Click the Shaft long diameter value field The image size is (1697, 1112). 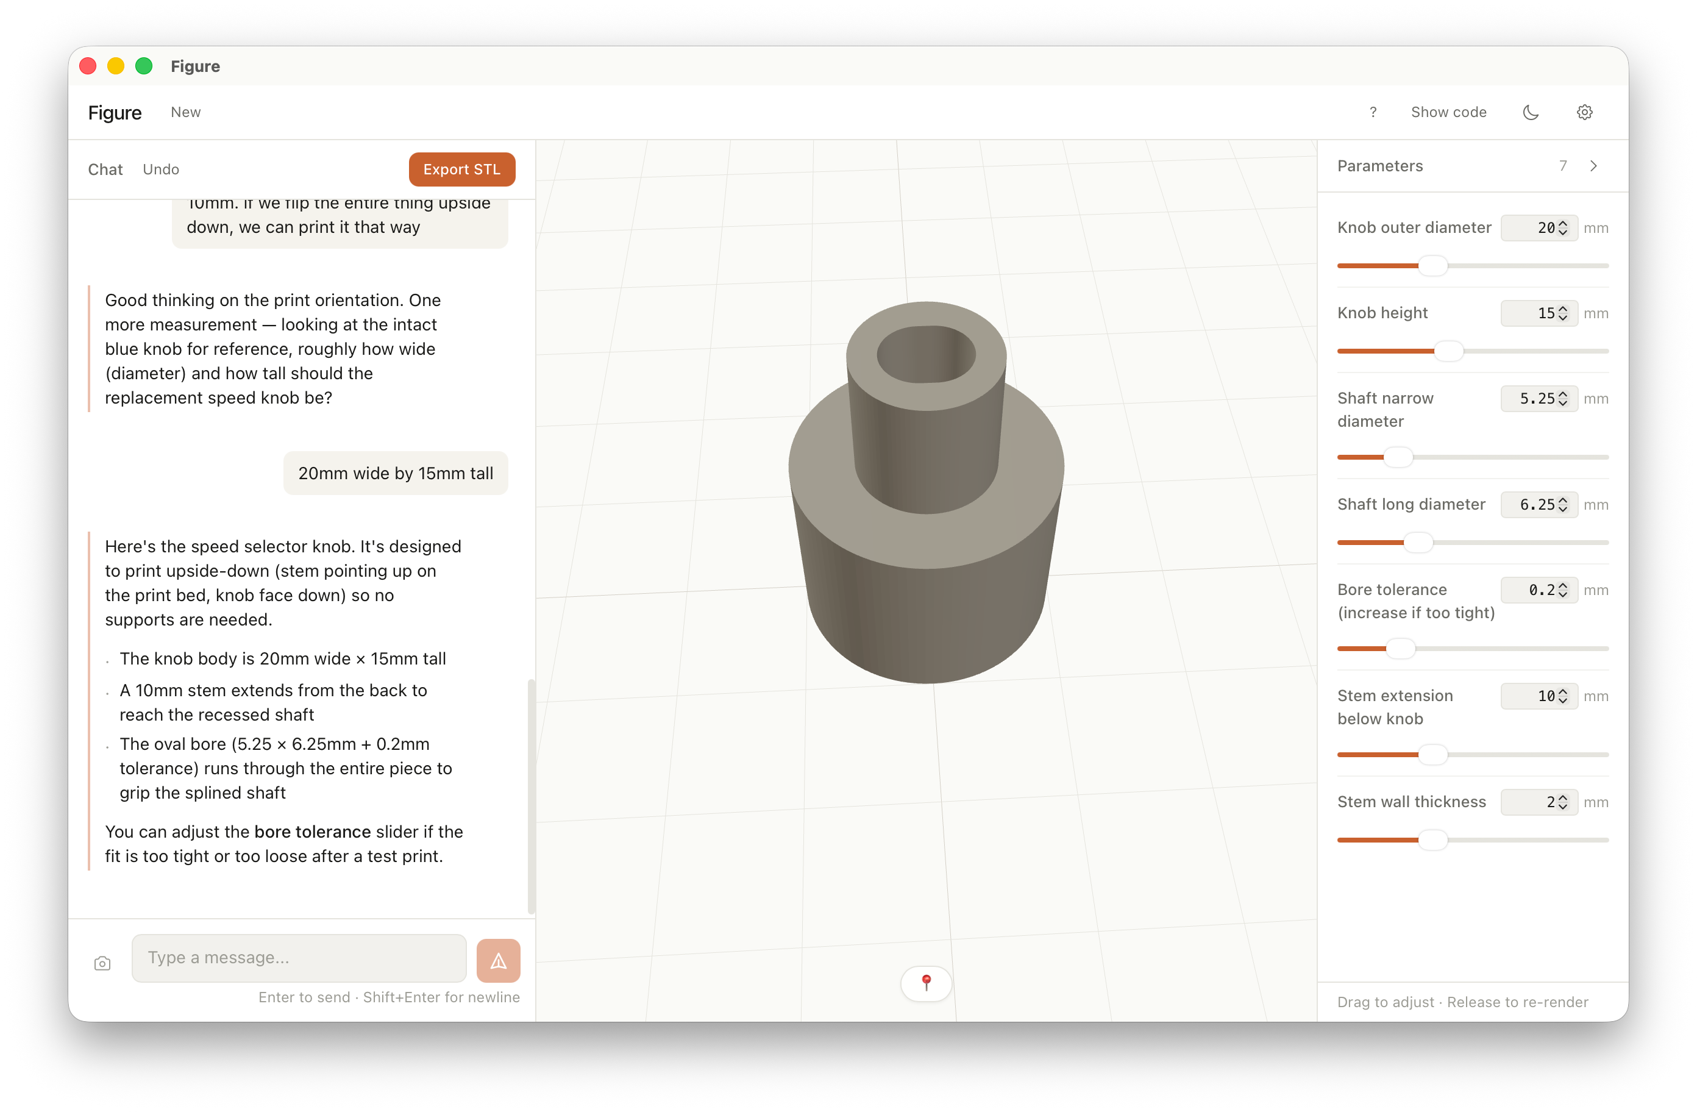pos(1538,504)
